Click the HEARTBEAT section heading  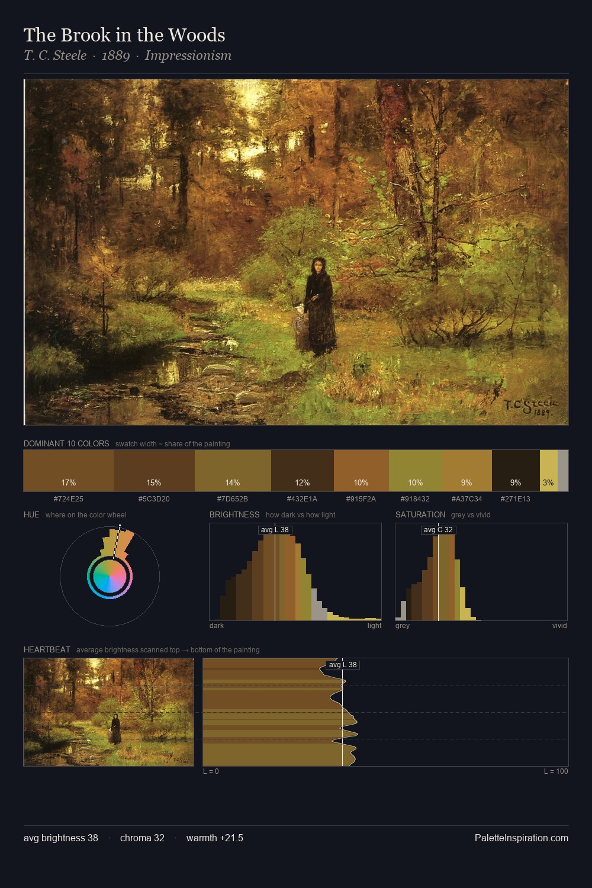click(47, 649)
